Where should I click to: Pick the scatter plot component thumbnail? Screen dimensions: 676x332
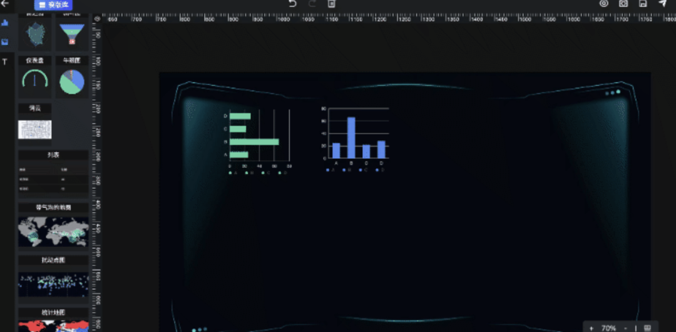click(x=53, y=284)
